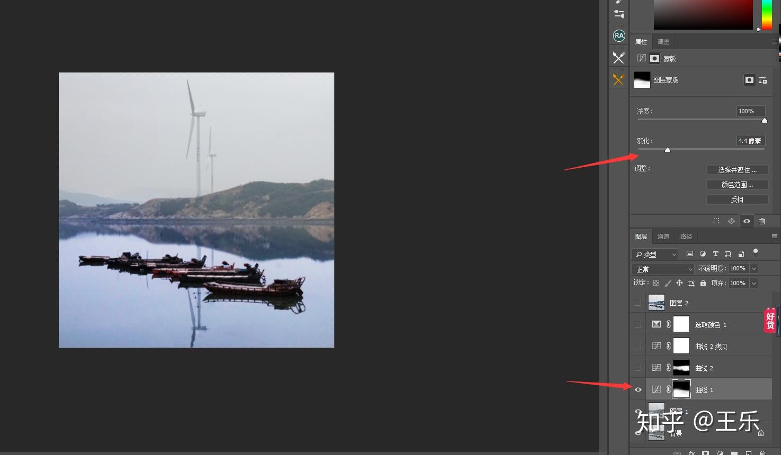Image resolution: width=781 pixels, height=455 pixels.
Task: Hide the 曲线 1 layer
Action: [637, 389]
